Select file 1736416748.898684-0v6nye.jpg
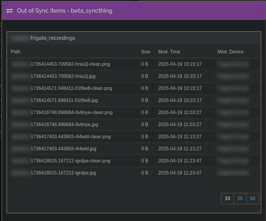Viewport: 266px width, 221px height. coord(64,124)
